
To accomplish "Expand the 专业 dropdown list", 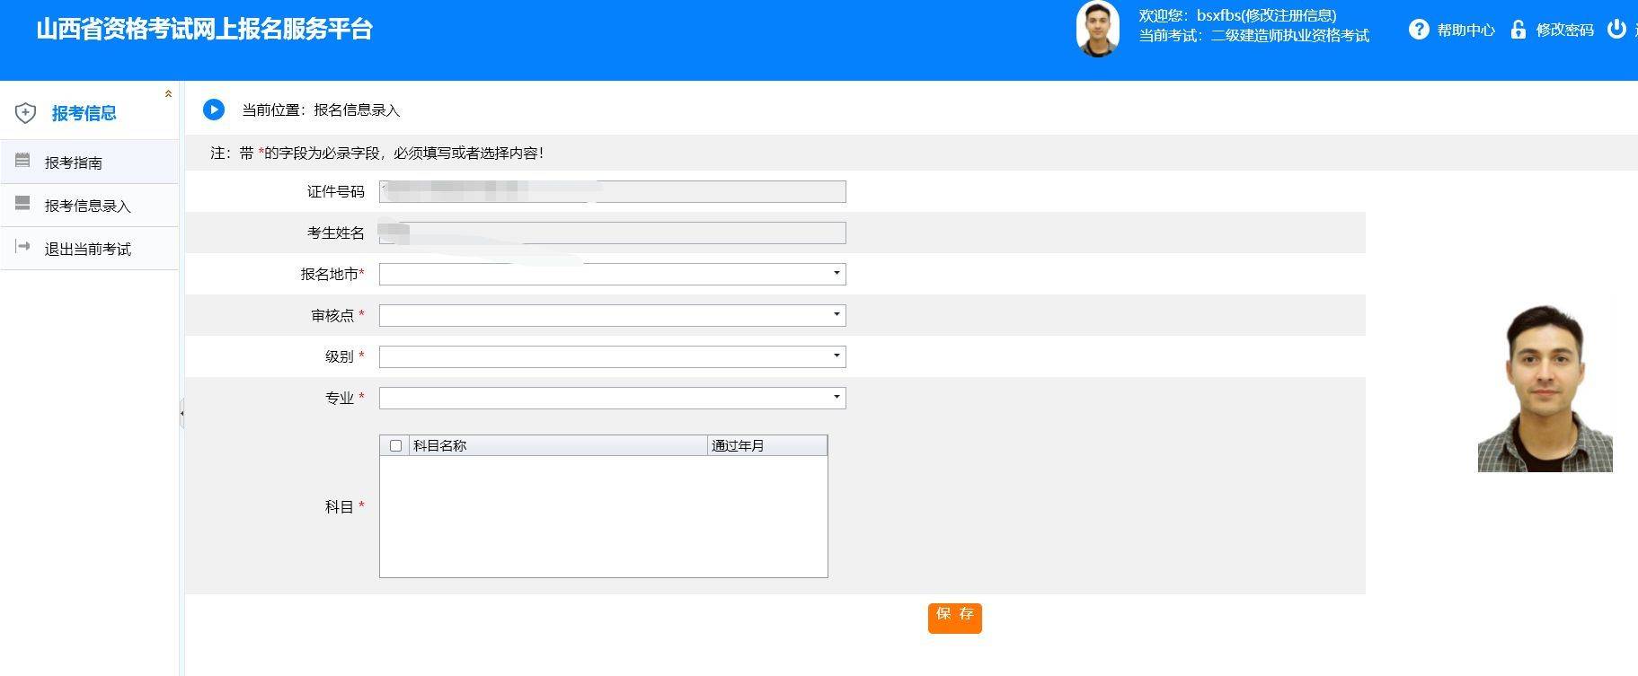I will click(x=837, y=398).
